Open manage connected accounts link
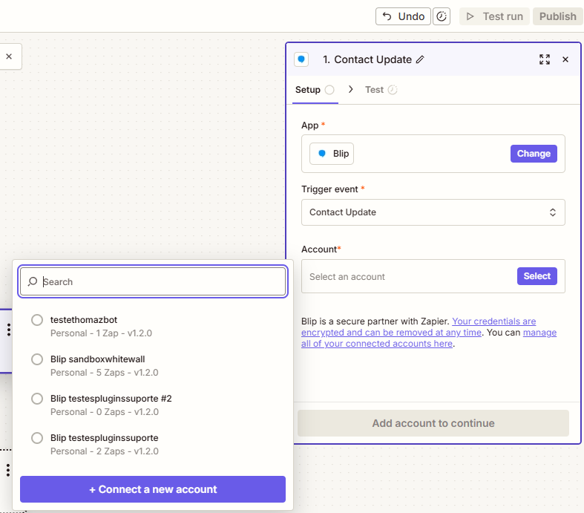This screenshot has height=513, width=584. tap(429, 338)
